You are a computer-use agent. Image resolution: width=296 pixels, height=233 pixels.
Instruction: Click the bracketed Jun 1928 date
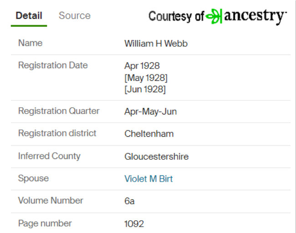coord(145,89)
